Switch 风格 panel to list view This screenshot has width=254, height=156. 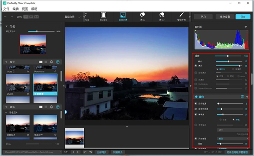(x=46, y=107)
